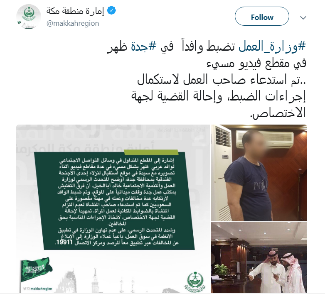Click the Instagram icon beside makkahregion watermark
The width and height of the screenshot is (325, 294).
[x=28, y=289]
